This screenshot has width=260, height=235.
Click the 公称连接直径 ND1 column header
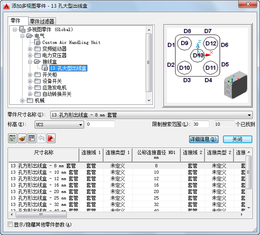tap(156, 155)
